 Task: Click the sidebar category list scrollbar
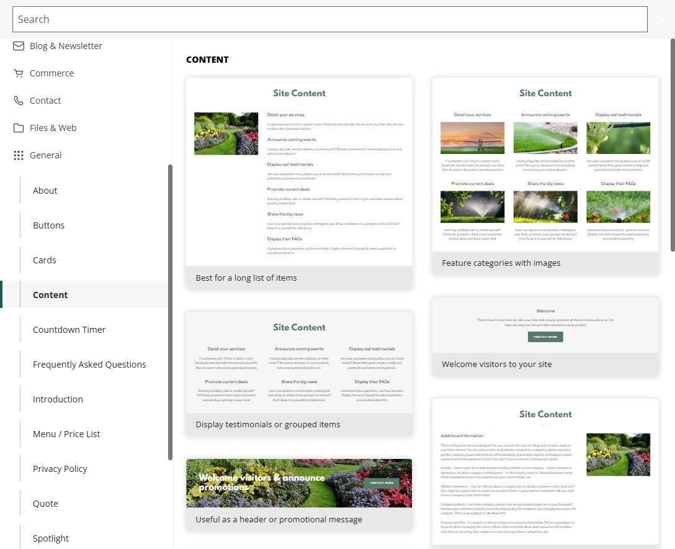tap(170, 312)
